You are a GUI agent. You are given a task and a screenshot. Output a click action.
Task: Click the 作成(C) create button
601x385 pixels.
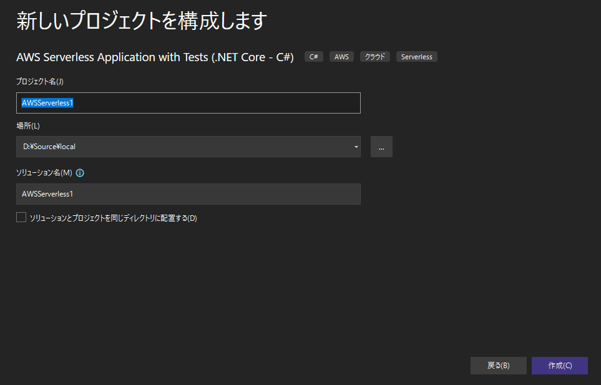coord(560,366)
